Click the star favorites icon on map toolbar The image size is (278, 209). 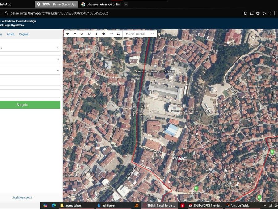(x=104, y=34)
